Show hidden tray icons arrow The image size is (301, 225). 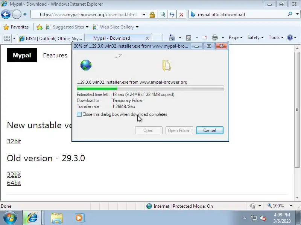[245, 218]
